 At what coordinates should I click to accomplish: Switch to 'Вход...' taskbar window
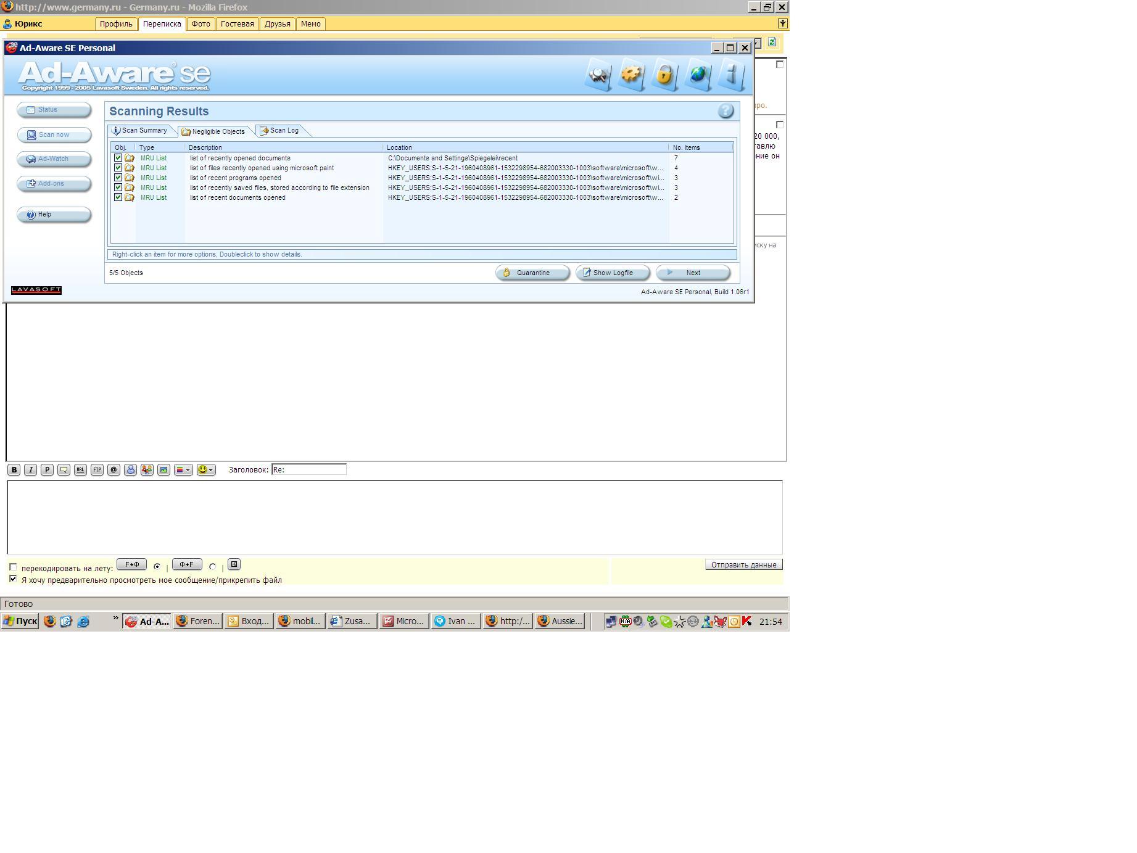(249, 622)
